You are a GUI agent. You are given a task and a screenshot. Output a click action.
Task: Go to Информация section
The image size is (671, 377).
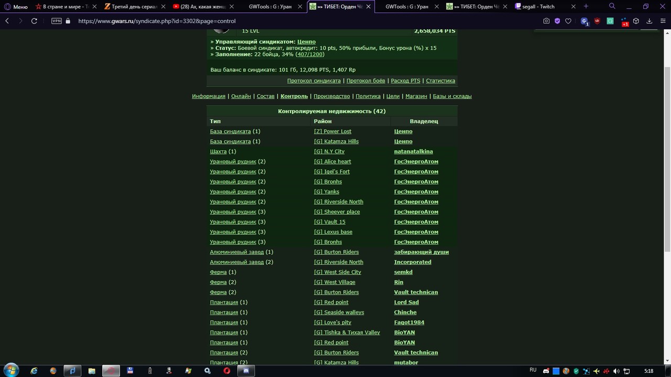click(209, 96)
